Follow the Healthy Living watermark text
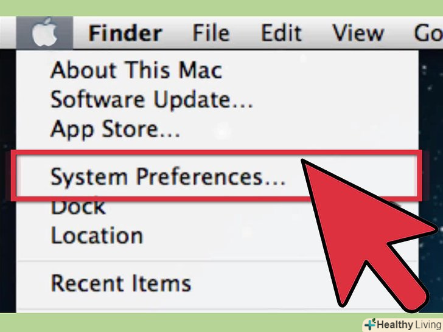This screenshot has height=332, width=443. (x=410, y=325)
